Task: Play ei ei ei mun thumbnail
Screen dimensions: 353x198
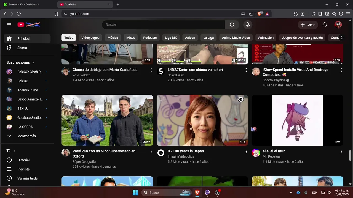Action: (x=297, y=120)
